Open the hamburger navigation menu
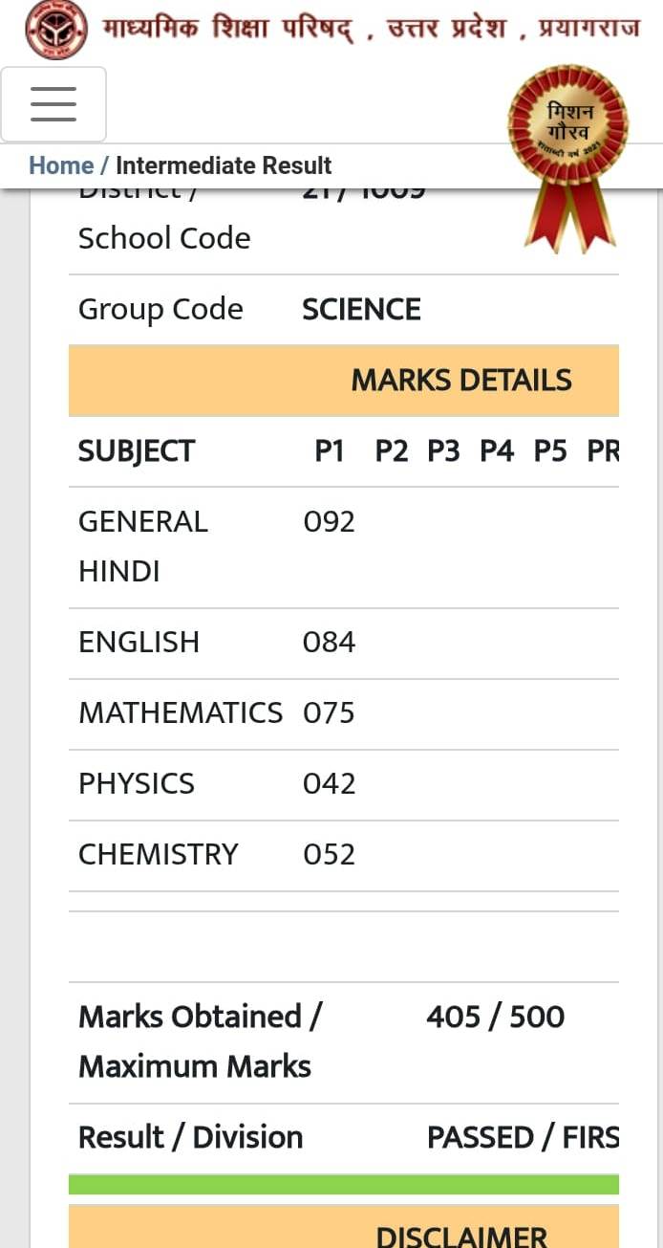This screenshot has height=1248, width=663. pos(53,104)
